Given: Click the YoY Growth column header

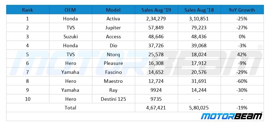Looking at the screenshot, I should click(242, 10).
